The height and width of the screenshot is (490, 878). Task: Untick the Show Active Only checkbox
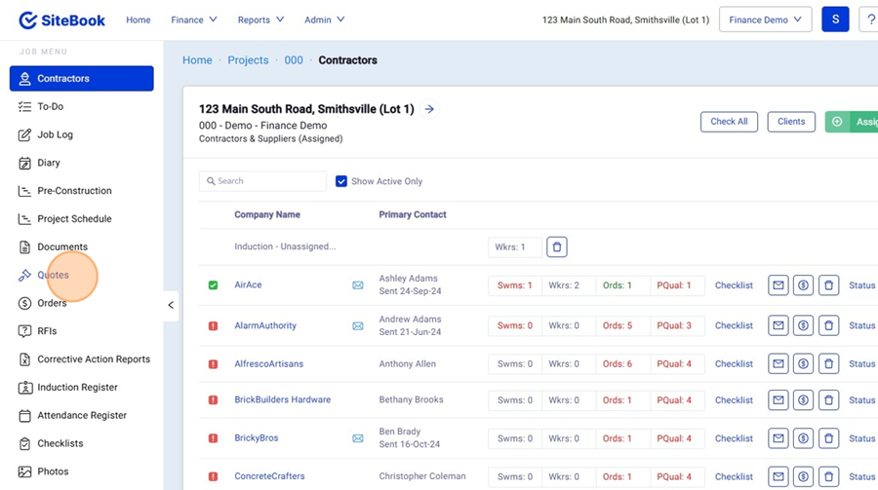coord(341,181)
